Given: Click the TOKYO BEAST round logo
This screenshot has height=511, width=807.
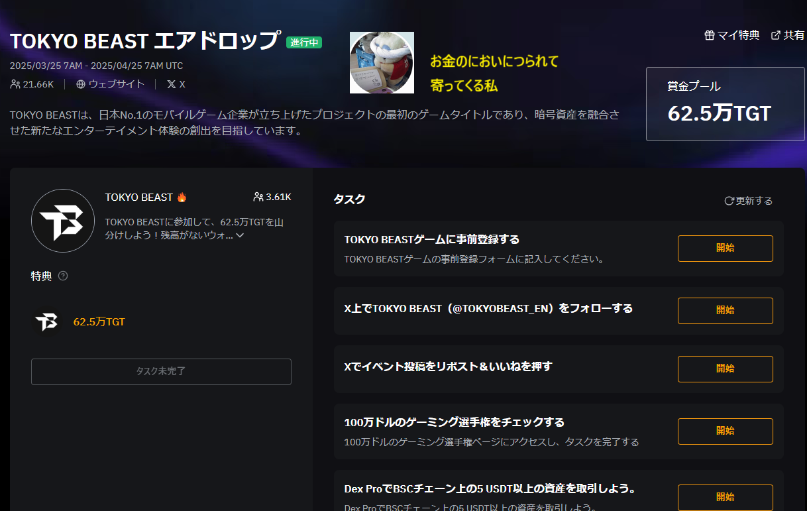Looking at the screenshot, I should coord(63,221).
